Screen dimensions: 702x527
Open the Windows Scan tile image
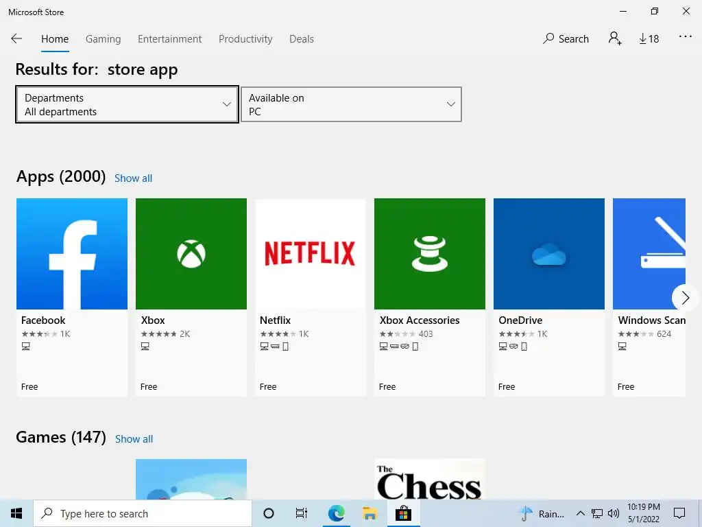pyautogui.click(x=649, y=254)
